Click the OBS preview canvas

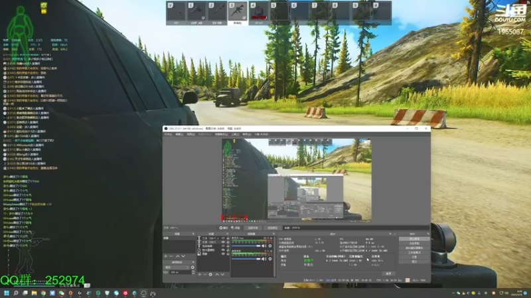[x=297, y=180]
